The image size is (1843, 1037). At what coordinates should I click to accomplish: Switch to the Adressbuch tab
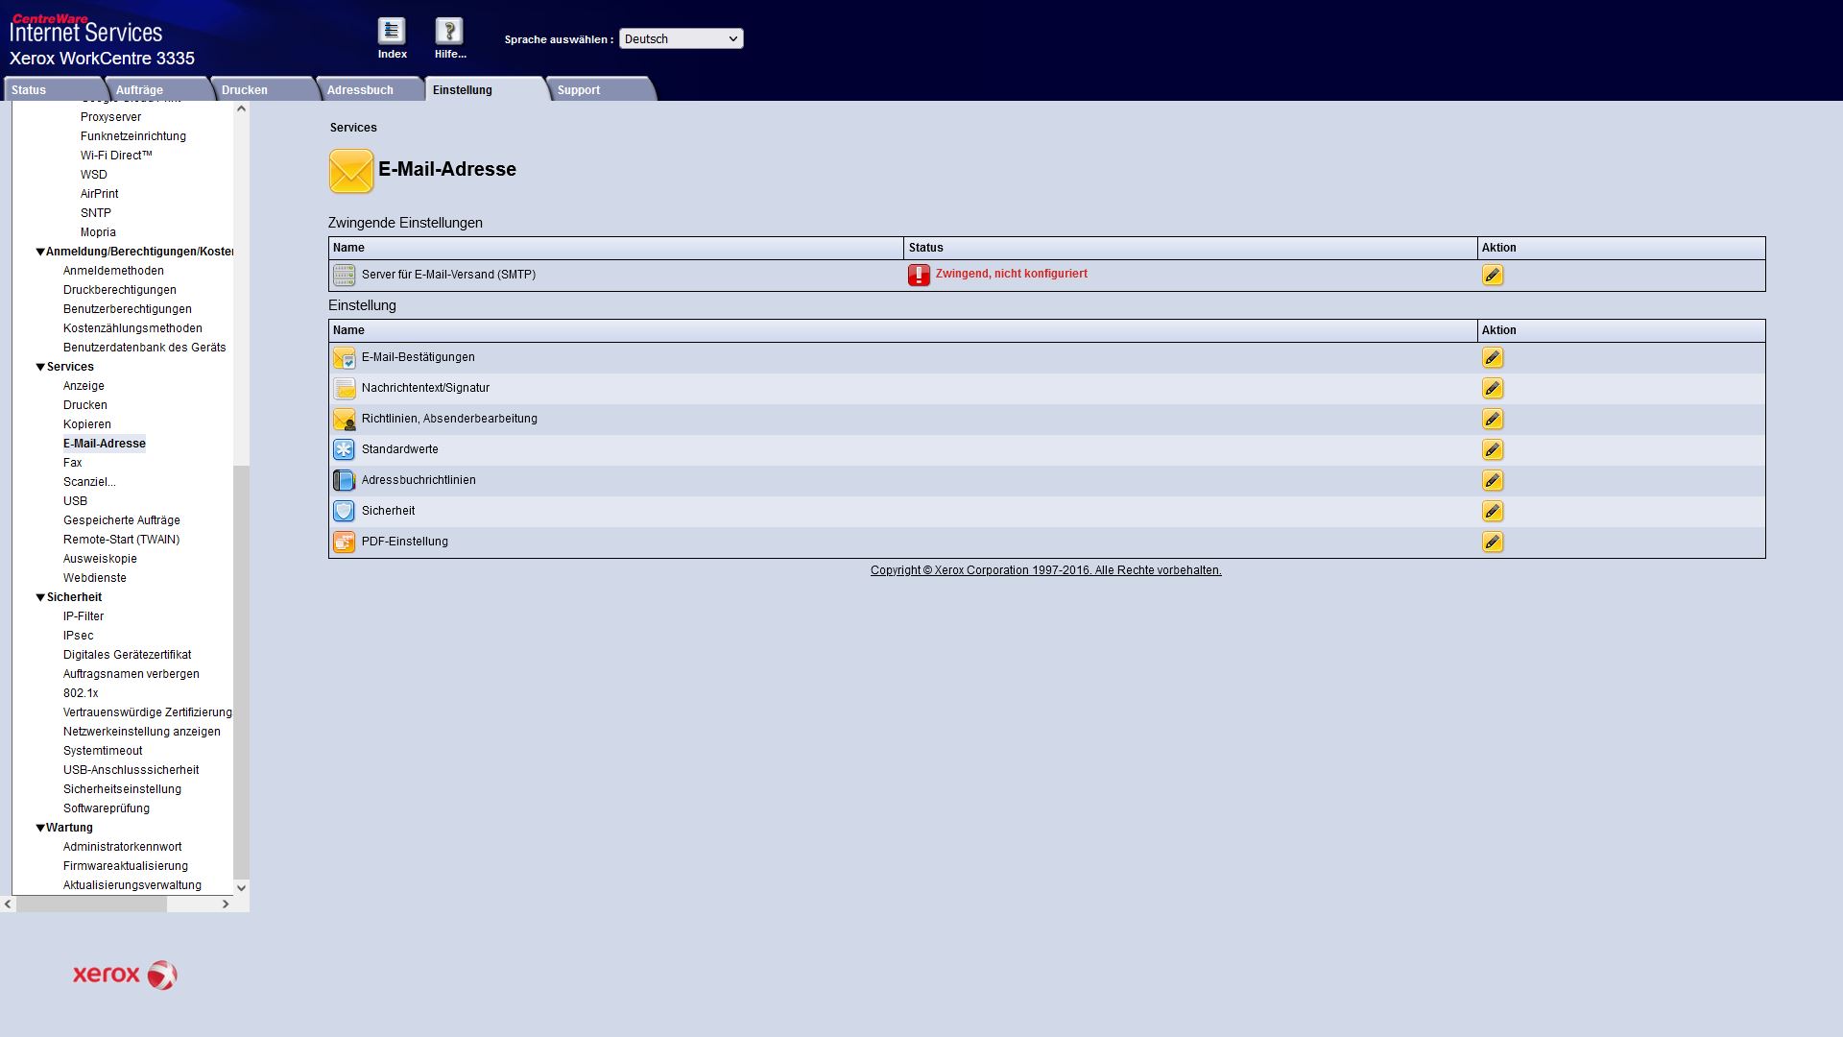[360, 90]
